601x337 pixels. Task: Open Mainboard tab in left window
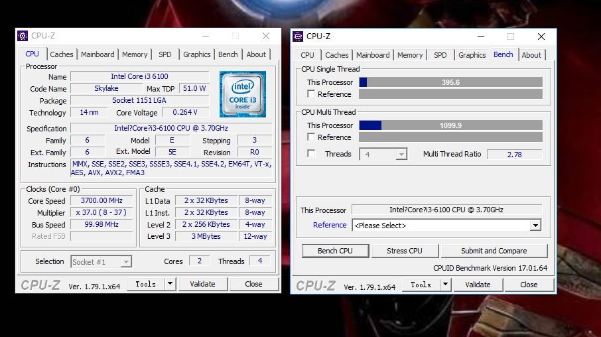coord(98,54)
